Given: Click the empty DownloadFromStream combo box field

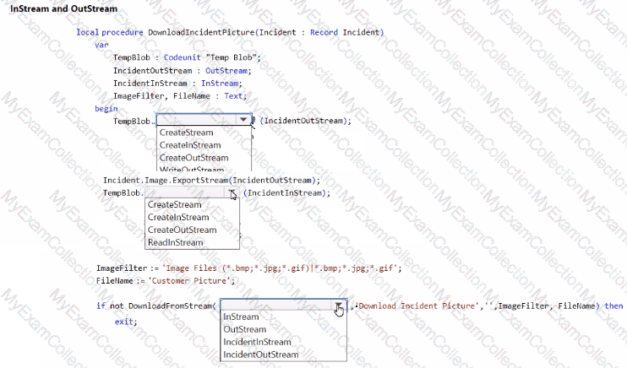Looking at the screenshot, I should 275,306.
